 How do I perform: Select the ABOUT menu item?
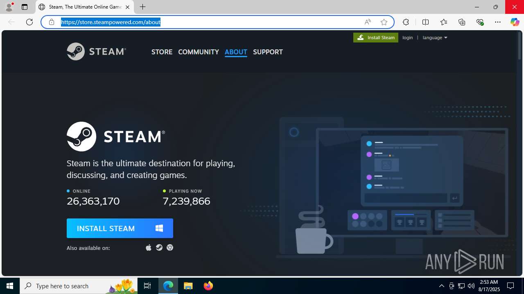[x=236, y=52]
